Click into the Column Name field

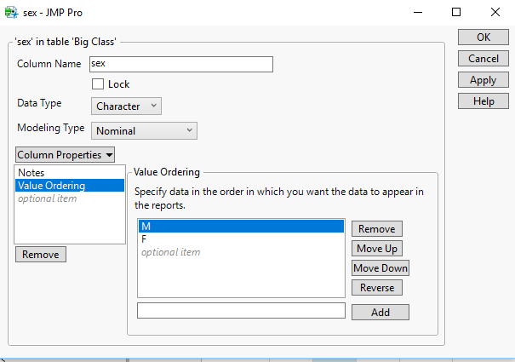(181, 64)
